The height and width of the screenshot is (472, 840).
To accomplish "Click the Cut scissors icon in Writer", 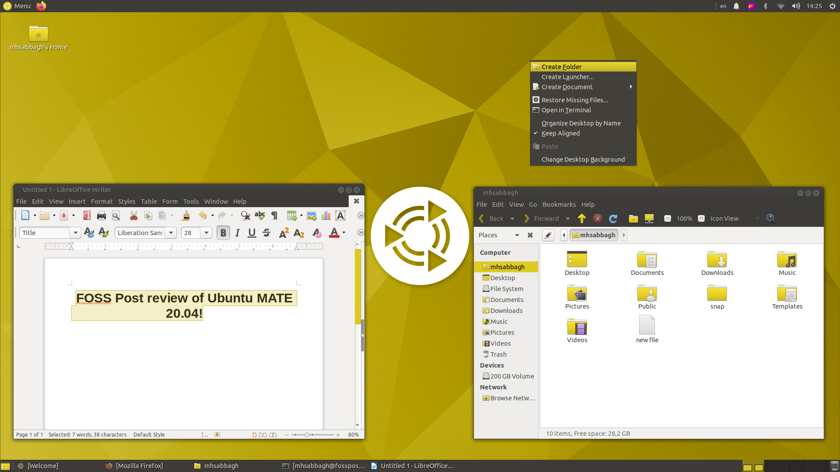I will click(x=133, y=215).
